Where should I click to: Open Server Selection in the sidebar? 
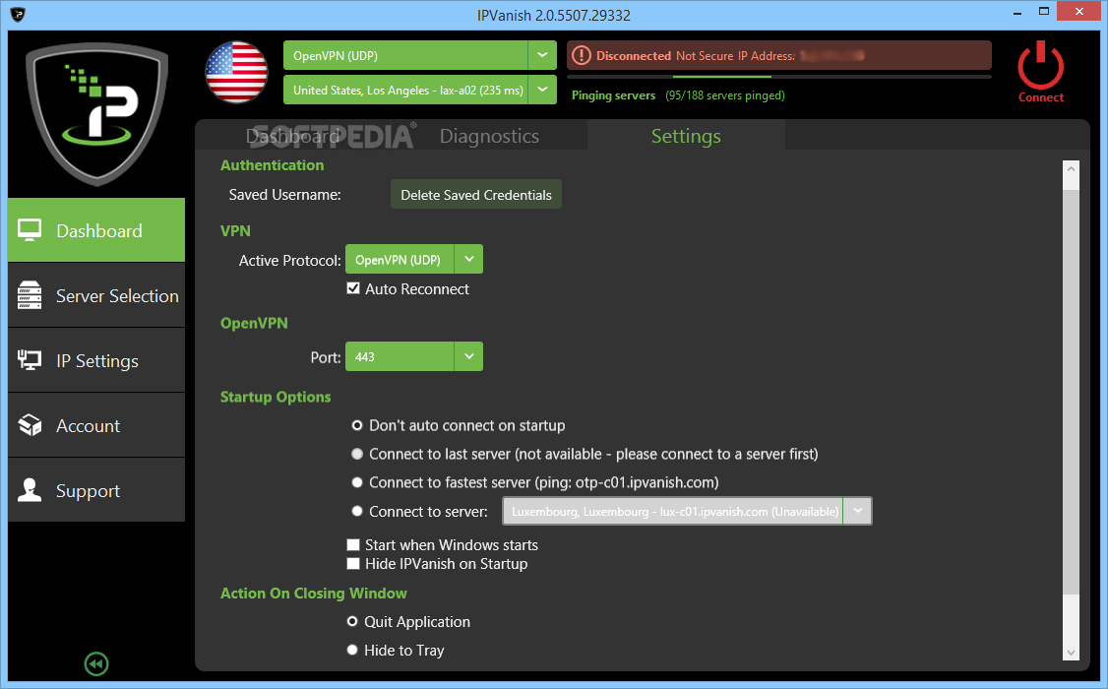click(x=96, y=295)
